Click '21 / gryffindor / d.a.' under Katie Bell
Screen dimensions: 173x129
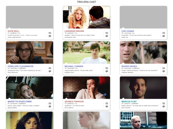tap(14, 33)
